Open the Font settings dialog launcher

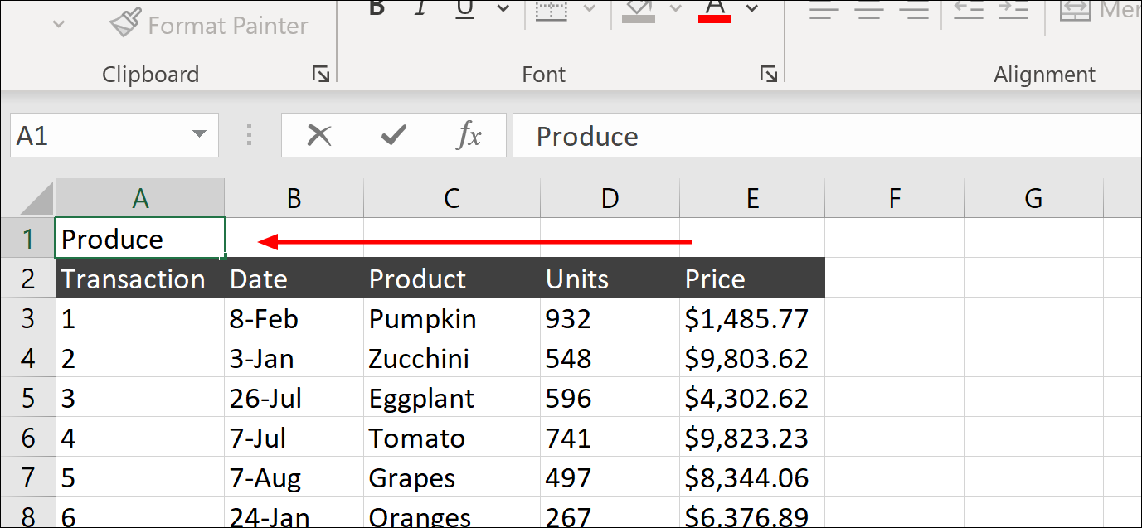coord(768,75)
